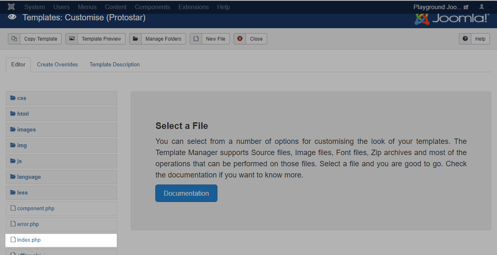Open the Components menu
This screenshot has width=497, height=255.
[x=152, y=7]
